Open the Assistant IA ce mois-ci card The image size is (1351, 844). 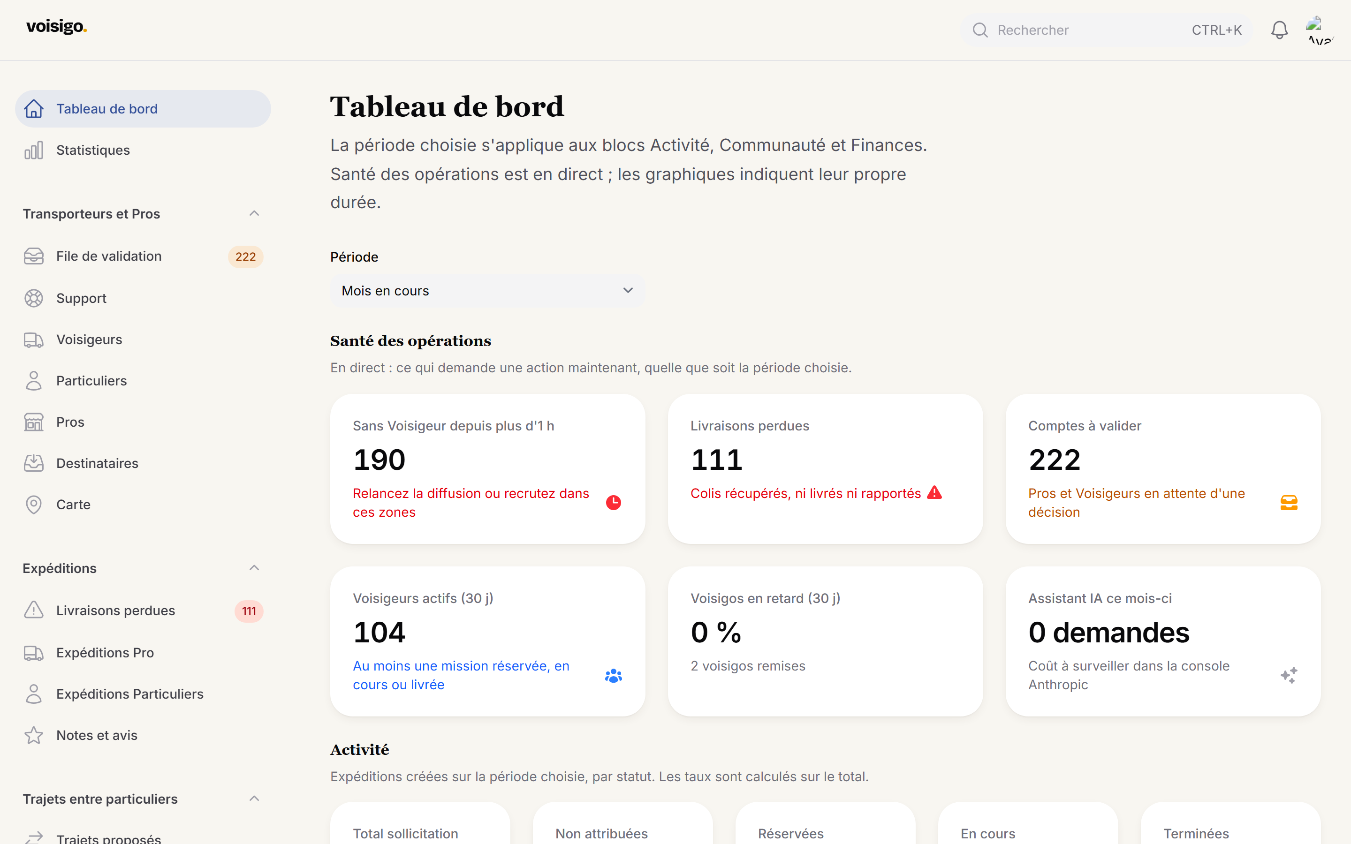pyautogui.click(x=1163, y=641)
